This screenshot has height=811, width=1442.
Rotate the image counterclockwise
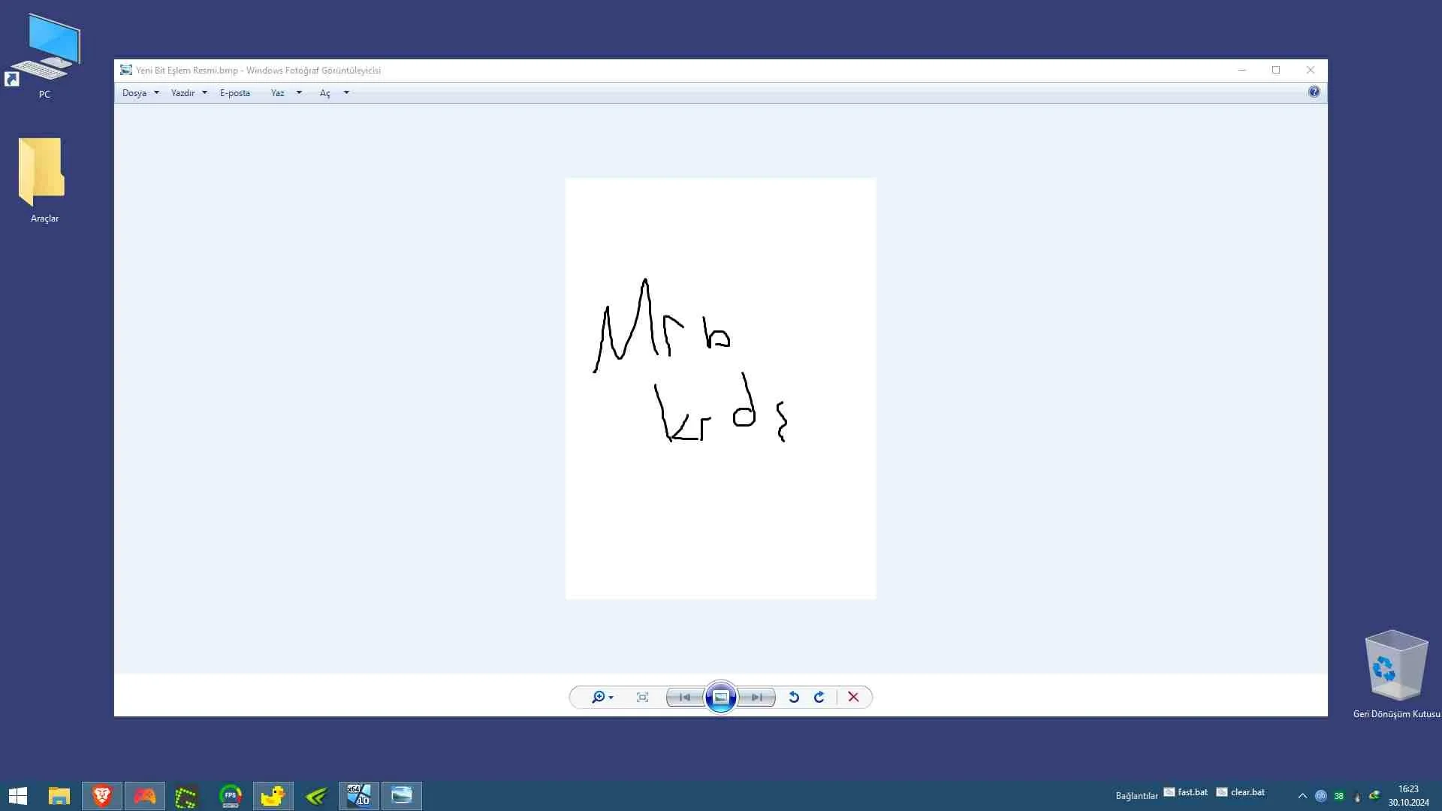[x=794, y=698]
